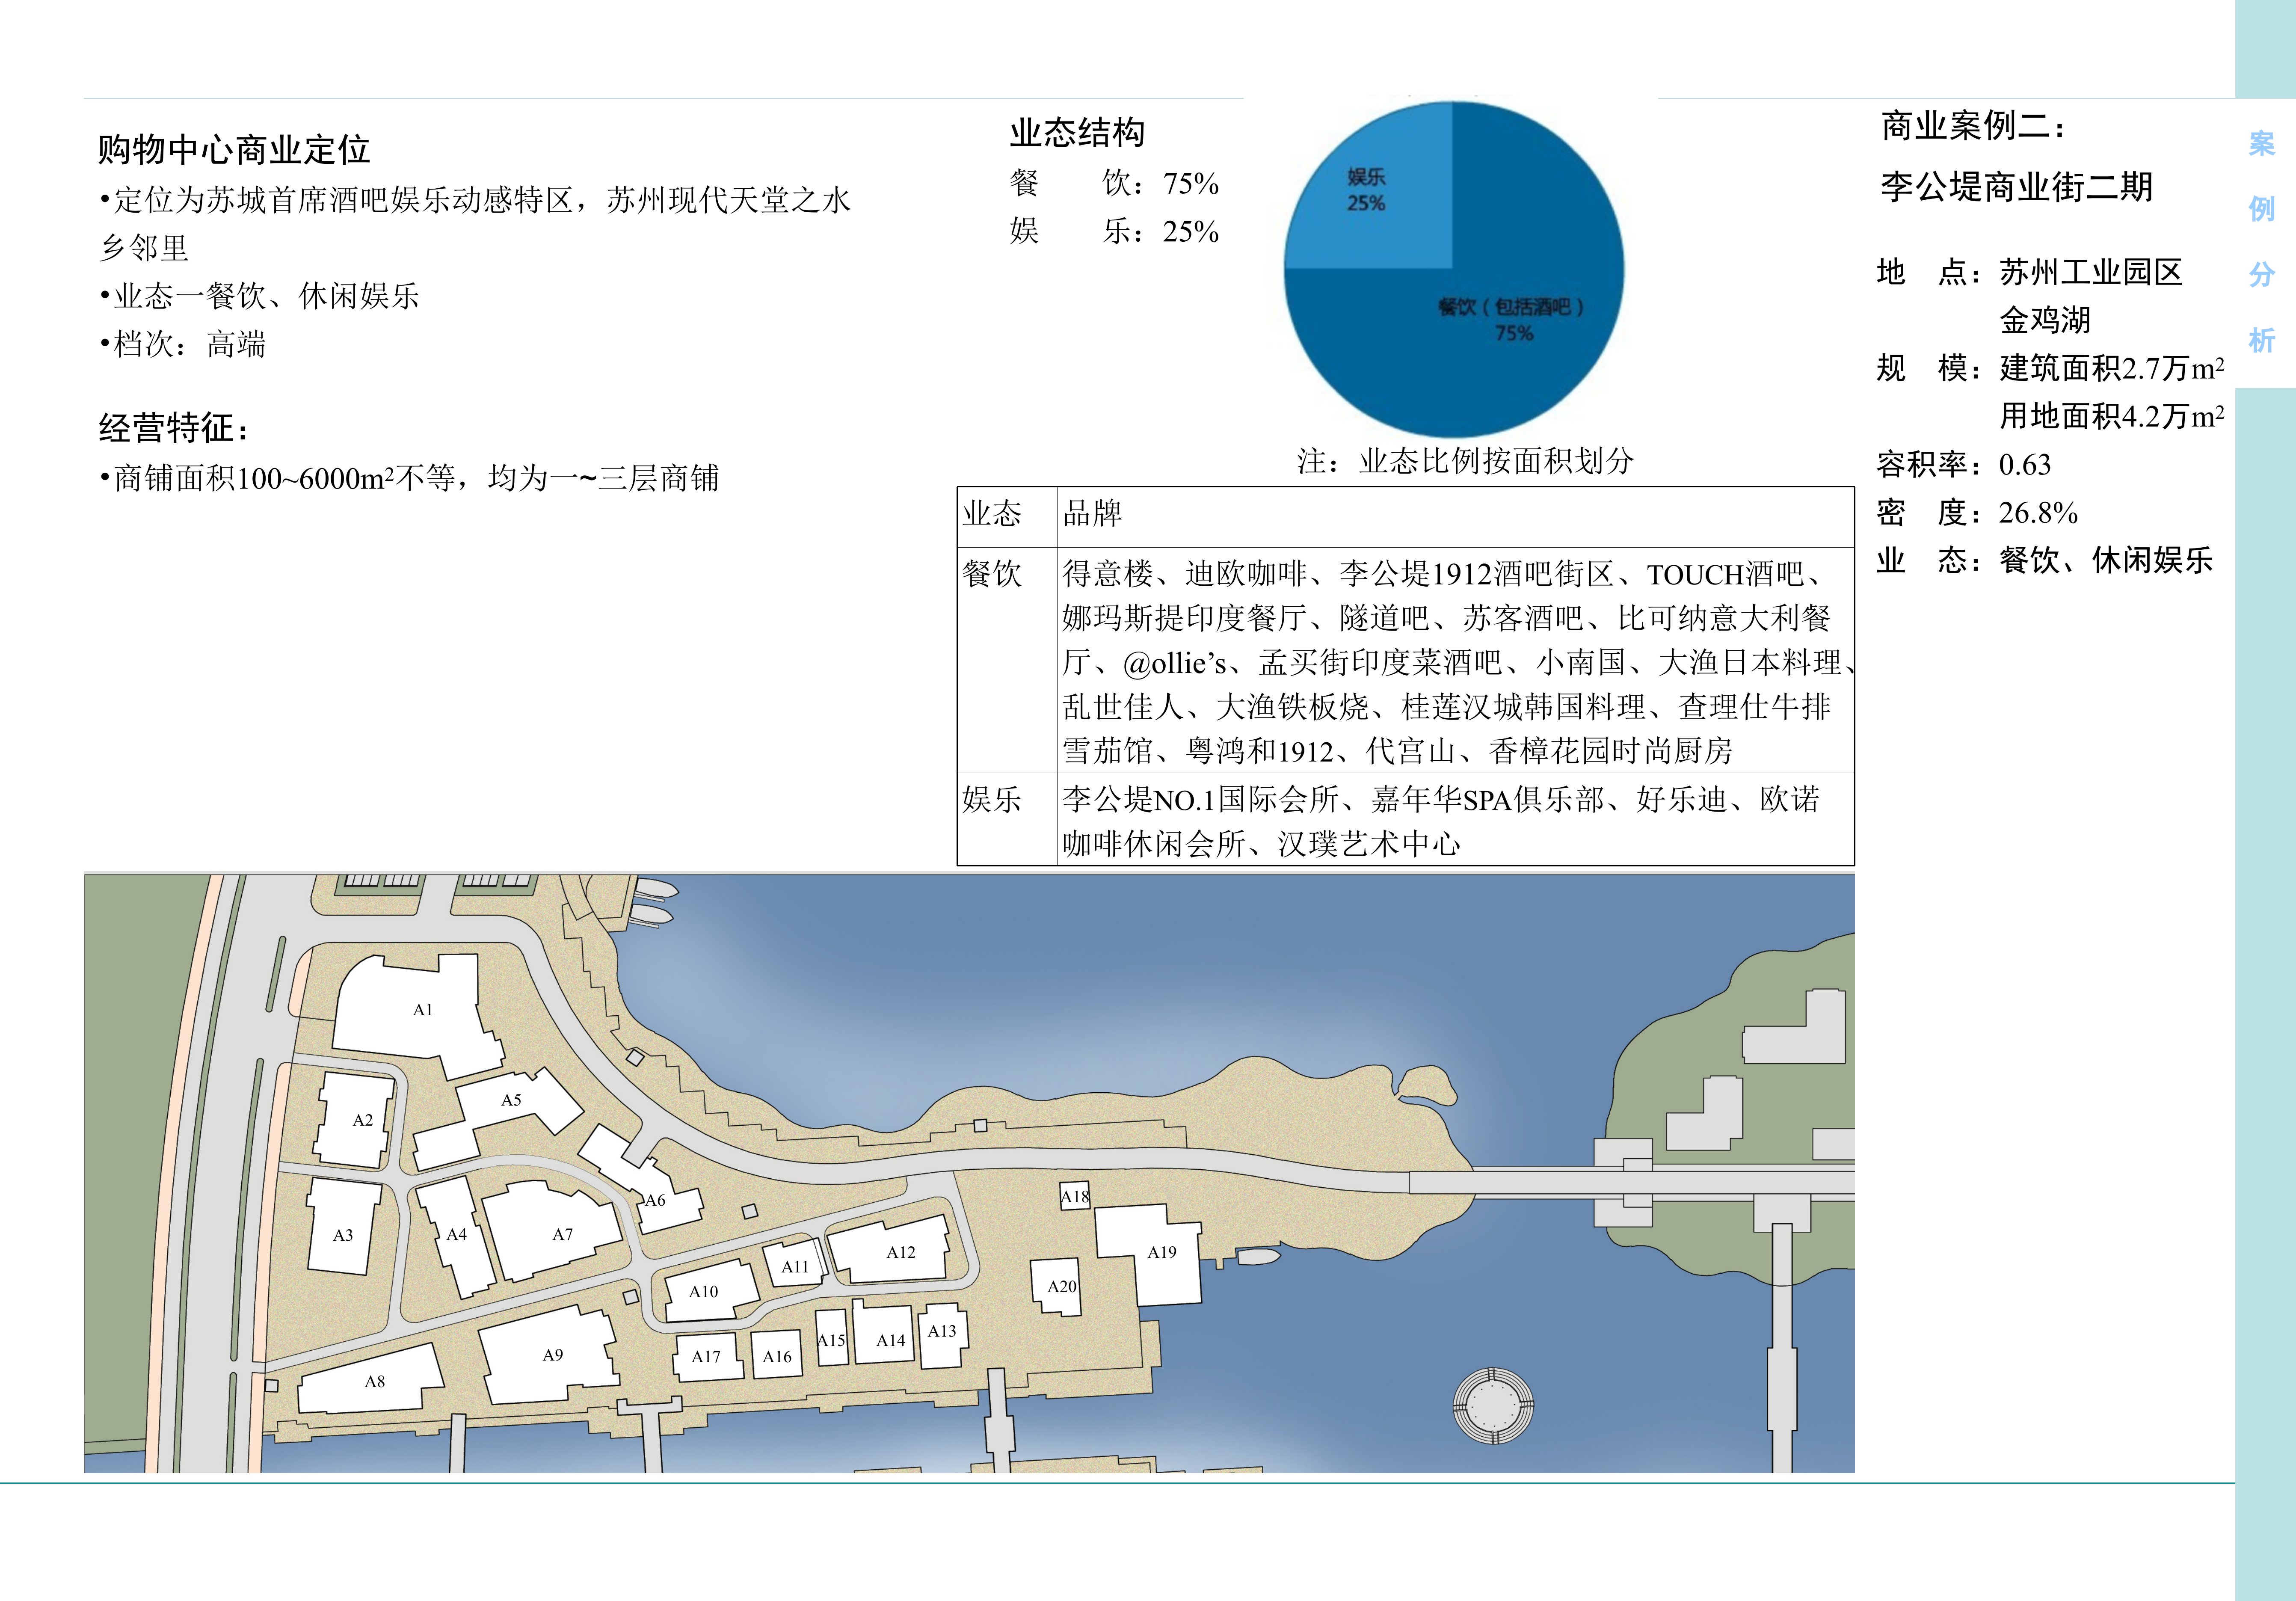Select building A15 on the map

tap(832, 1338)
